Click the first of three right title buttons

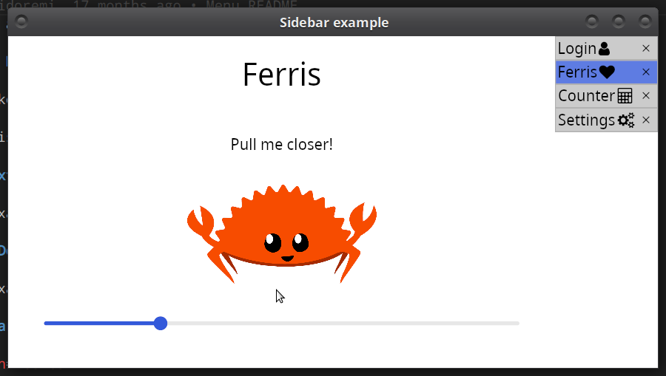tap(592, 21)
